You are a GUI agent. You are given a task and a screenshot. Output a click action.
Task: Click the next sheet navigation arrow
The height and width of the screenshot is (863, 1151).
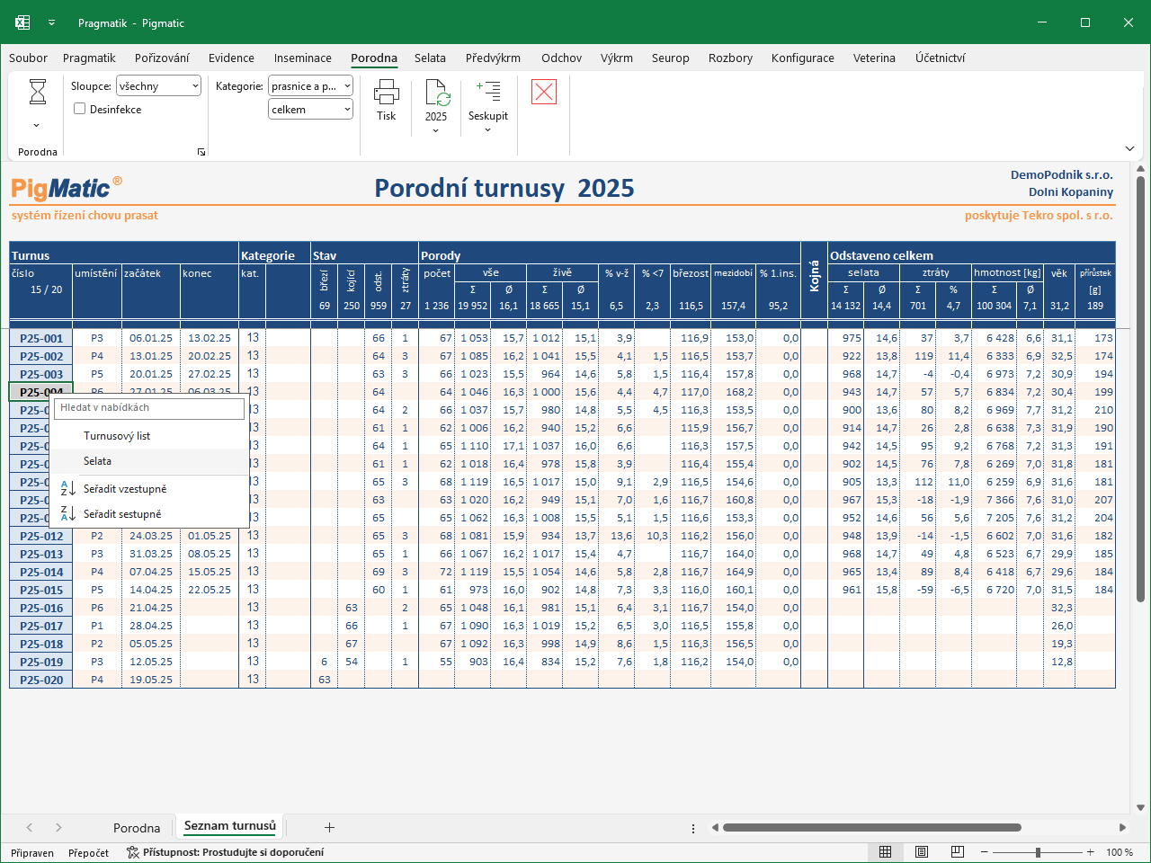(58, 827)
